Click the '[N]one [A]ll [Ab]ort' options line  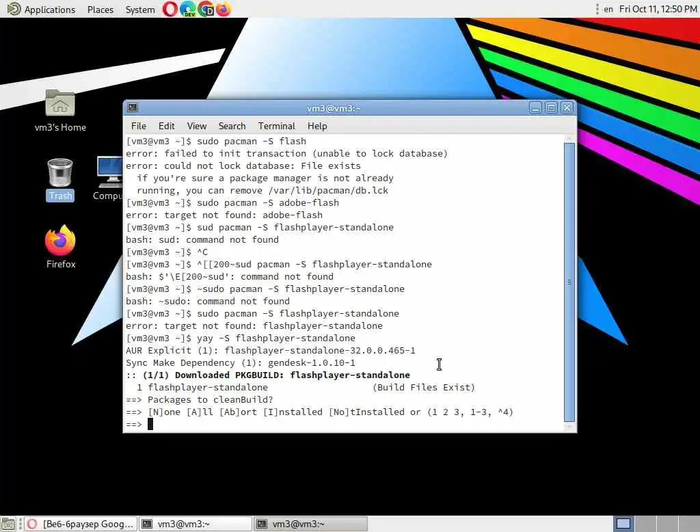coord(320,412)
